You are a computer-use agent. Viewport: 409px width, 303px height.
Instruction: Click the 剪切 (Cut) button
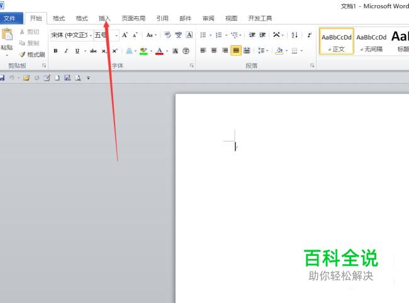[x=30, y=32]
